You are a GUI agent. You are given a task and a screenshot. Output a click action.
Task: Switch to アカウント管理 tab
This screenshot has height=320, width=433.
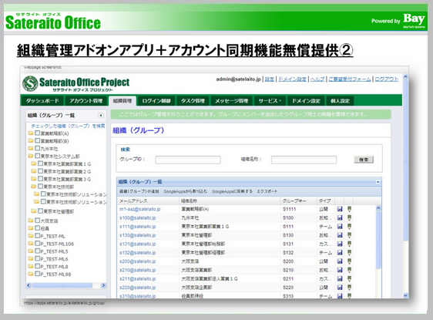pos(86,101)
